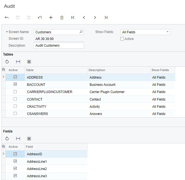Select the ADDRESS table cell

(x=56, y=77)
